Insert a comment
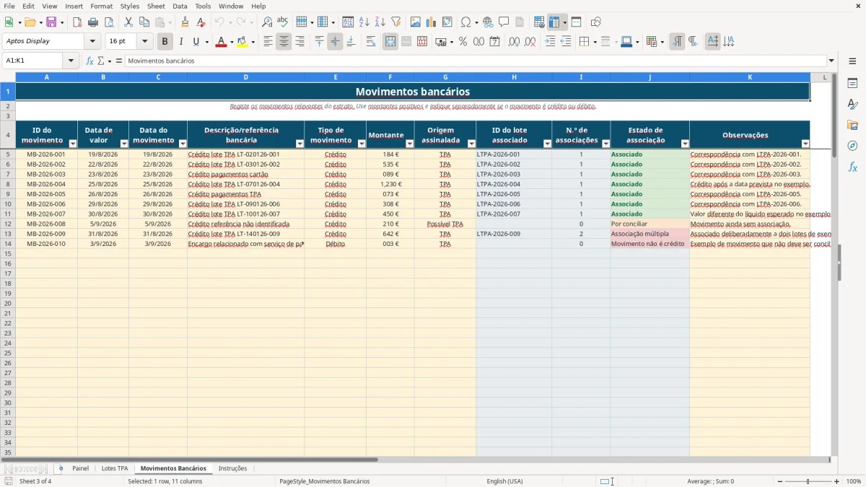 click(x=504, y=22)
